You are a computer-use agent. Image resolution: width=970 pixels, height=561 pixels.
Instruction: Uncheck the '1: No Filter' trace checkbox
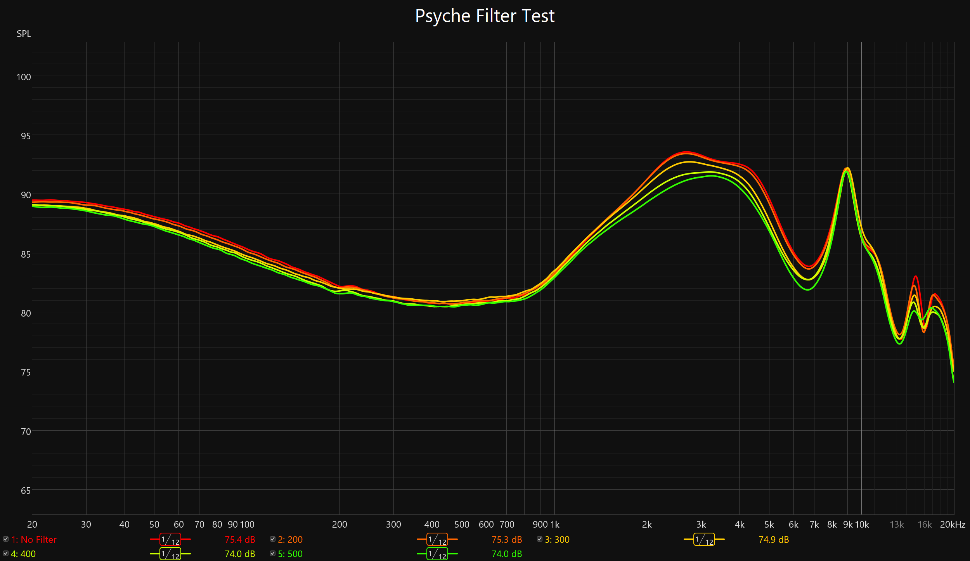pyautogui.click(x=6, y=539)
